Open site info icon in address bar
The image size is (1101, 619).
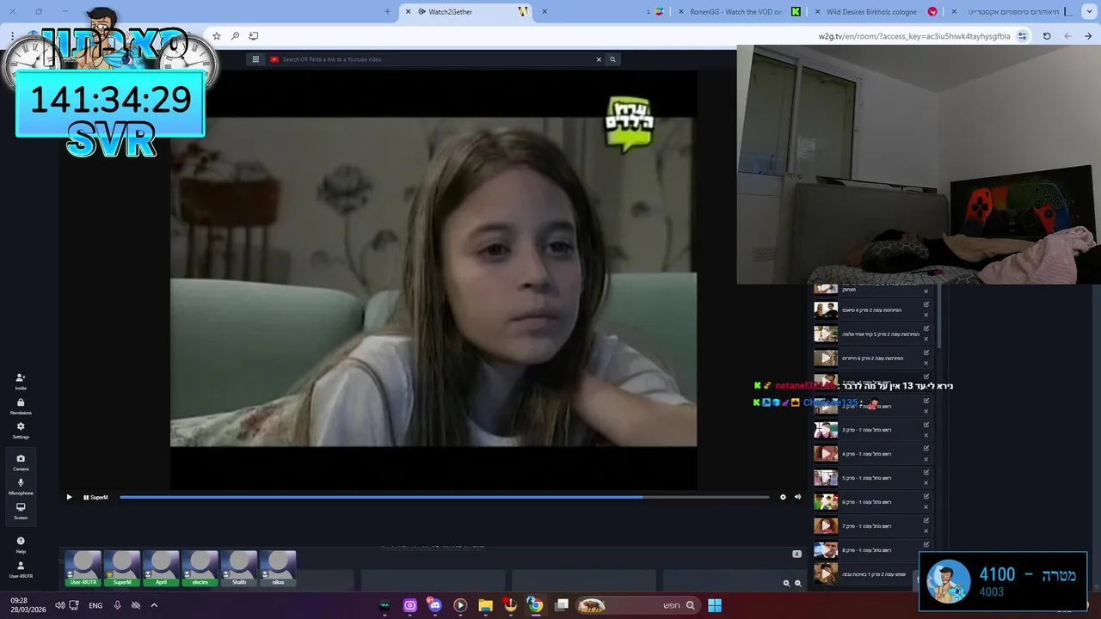click(x=1022, y=36)
